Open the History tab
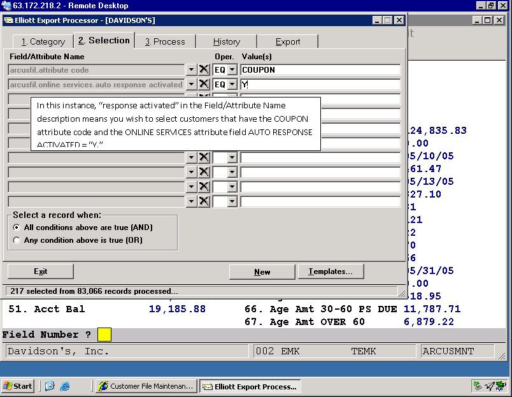The image size is (512, 397). click(226, 41)
